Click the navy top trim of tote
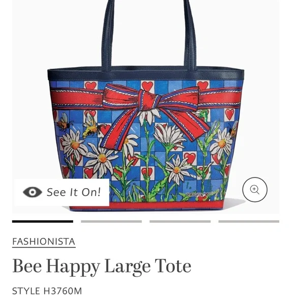The height and width of the screenshot is (295, 295). pyautogui.click(x=146, y=74)
